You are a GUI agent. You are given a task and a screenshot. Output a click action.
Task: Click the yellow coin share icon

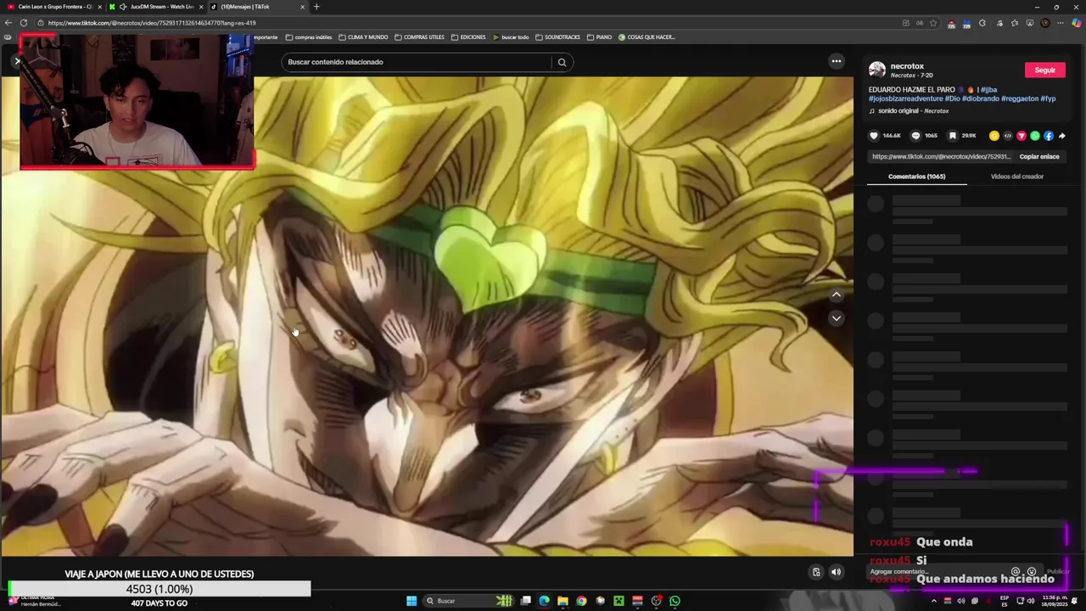tap(994, 136)
